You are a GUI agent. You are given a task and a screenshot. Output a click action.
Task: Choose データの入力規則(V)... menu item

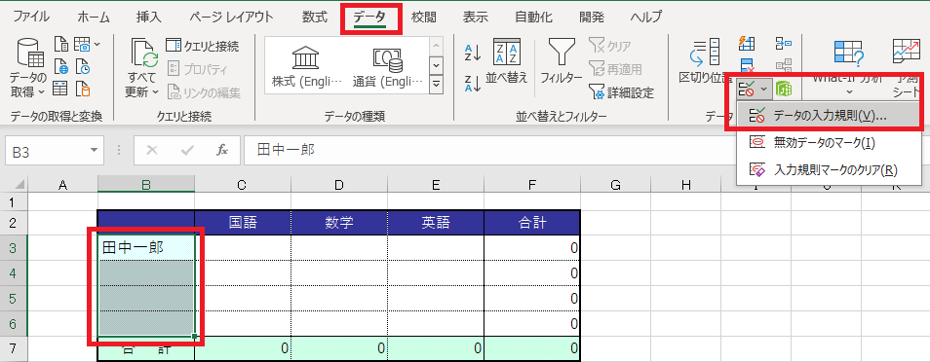pos(831,116)
